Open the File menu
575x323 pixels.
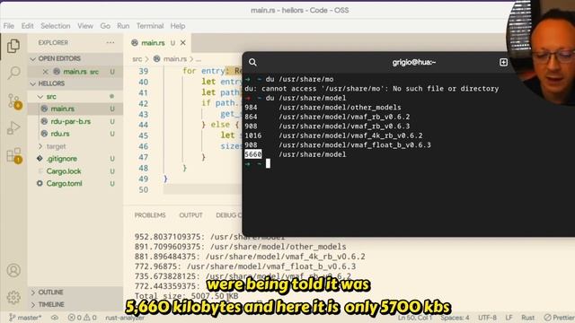coord(9,26)
